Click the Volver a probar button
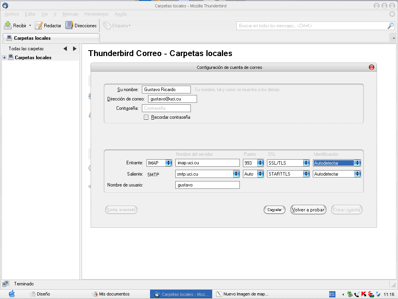The width and height of the screenshot is (398, 299). pyautogui.click(x=308, y=210)
